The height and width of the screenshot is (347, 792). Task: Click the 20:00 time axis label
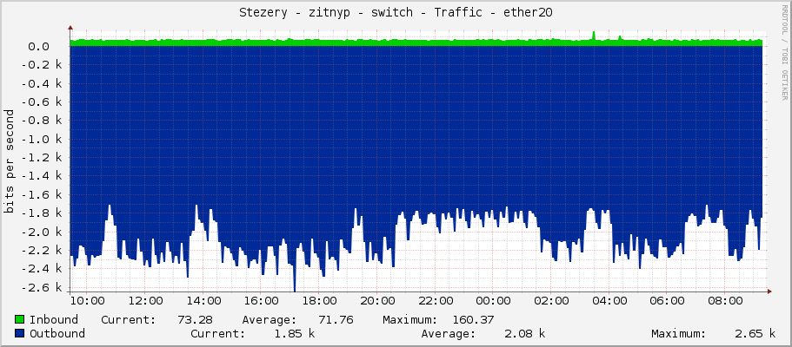[x=377, y=301]
